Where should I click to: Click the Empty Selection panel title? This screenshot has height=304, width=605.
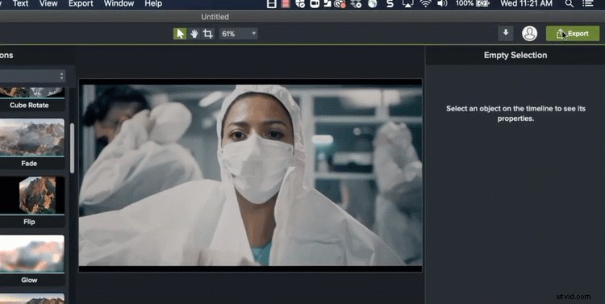coord(515,55)
